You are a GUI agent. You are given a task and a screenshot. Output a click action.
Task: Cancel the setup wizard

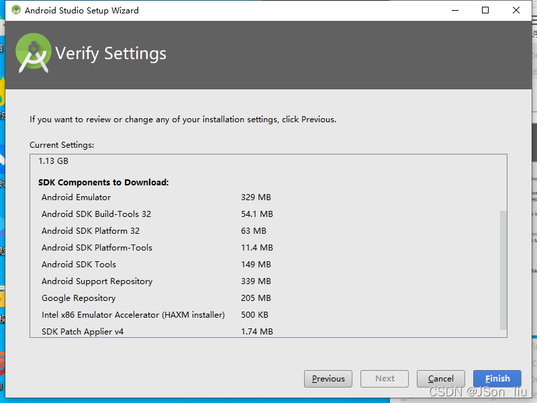[441, 378]
